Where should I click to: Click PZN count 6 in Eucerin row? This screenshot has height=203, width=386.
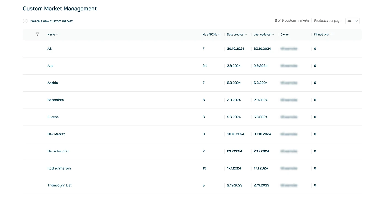tap(204, 117)
